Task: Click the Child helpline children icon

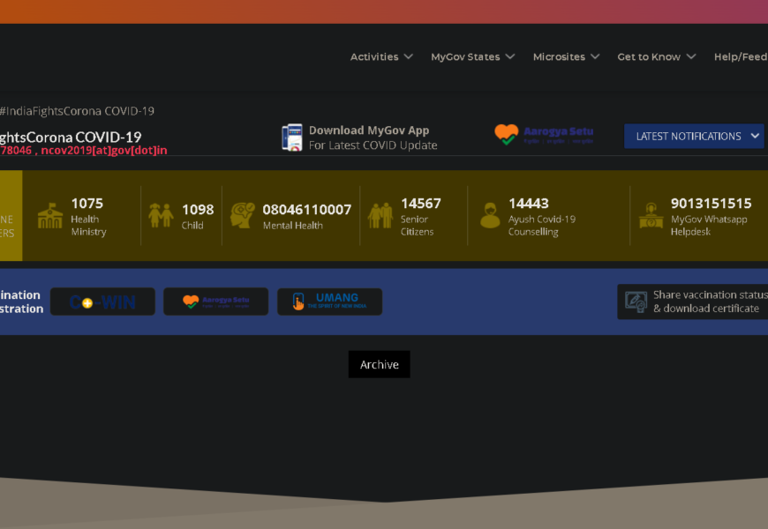Action: click(x=161, y=215)
